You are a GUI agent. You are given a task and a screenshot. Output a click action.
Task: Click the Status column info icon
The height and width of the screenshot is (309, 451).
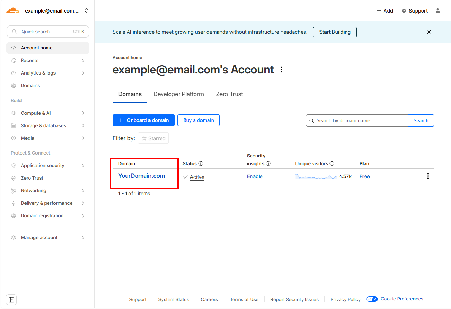[x=201, y=163]
